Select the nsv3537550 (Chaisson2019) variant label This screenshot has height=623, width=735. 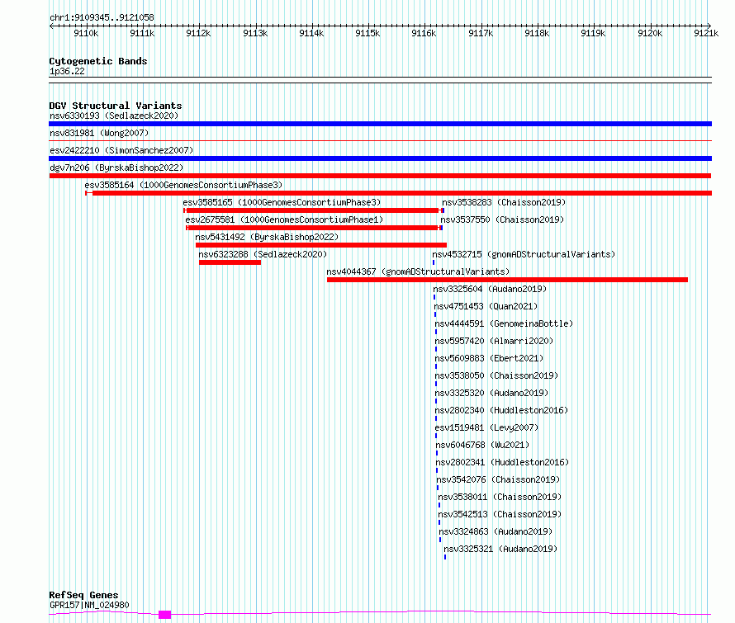coord(502,219)
